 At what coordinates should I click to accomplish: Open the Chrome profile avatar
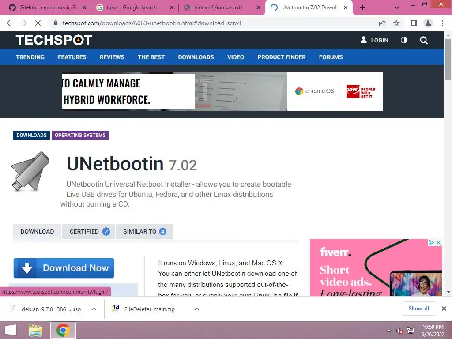(x=428, y=23)
